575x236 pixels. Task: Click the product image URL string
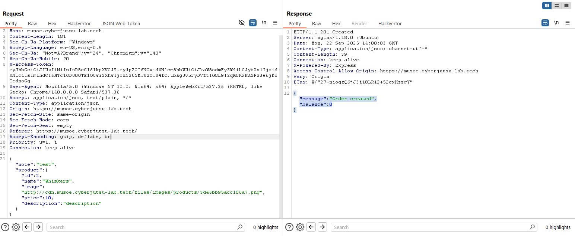click(142, 192)
